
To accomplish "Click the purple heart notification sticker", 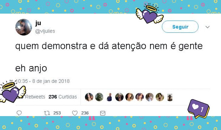I will 199,109.
